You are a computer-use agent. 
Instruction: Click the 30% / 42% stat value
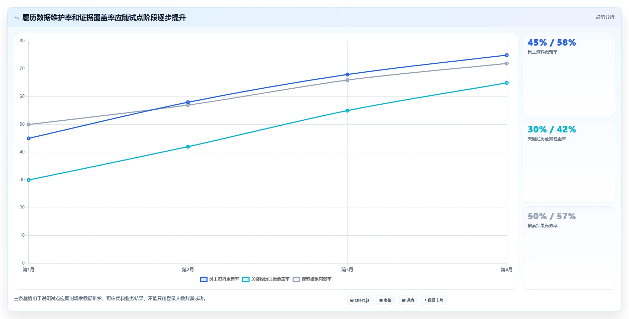[x=551, y=130]
